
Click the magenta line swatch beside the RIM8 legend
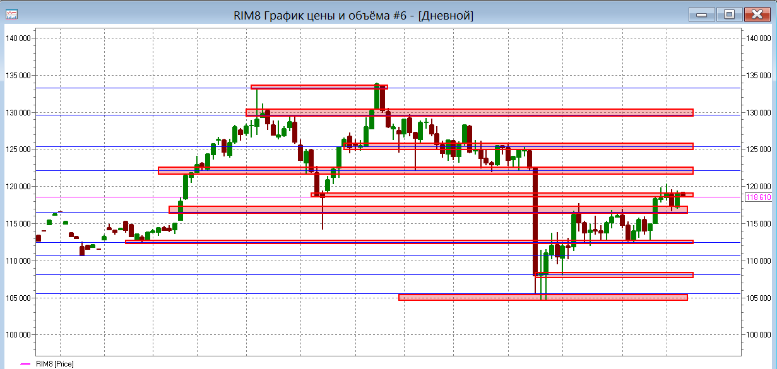(x=26, y=364)
